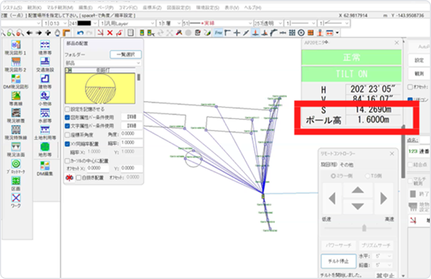Viewport: 431px width, 279px height.
Task: Open the コマンド(C) menu
Action: point(128,8)
